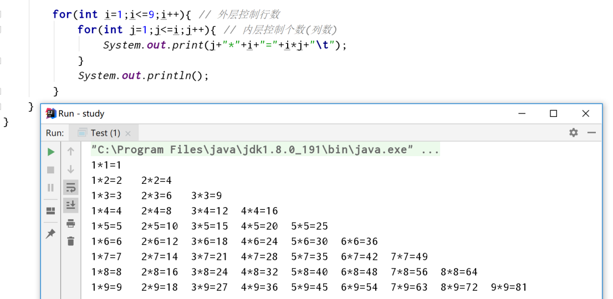The height and width of the screenshot is (299, 613).
Task: Pause output with the pause icon
Action: coord(51,188)
